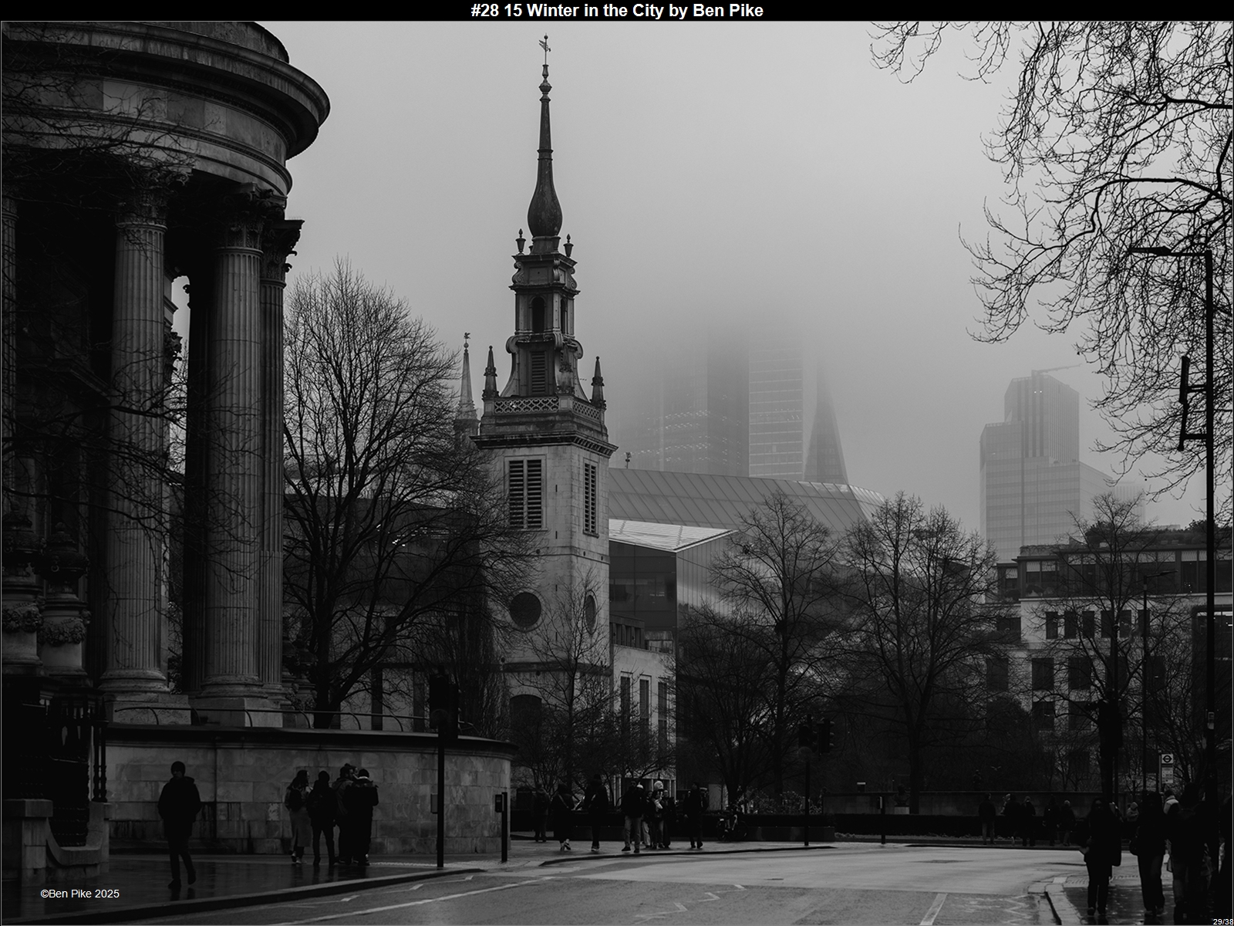This screenshot has height=926, width=1234.
Task: Click the tall office tower on the right
Action: pyautogui.click(x=1030, y=463)
